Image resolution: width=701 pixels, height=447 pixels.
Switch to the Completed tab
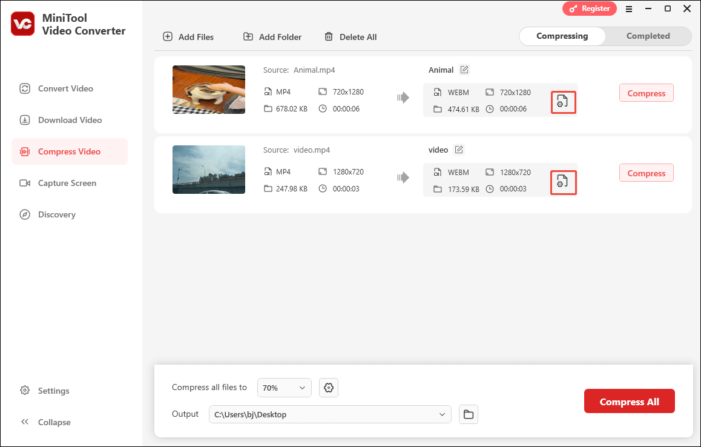tap(647, 36)
